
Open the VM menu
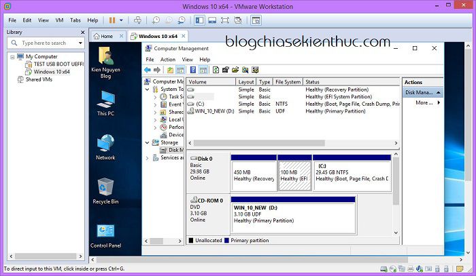tap(59, 20)
